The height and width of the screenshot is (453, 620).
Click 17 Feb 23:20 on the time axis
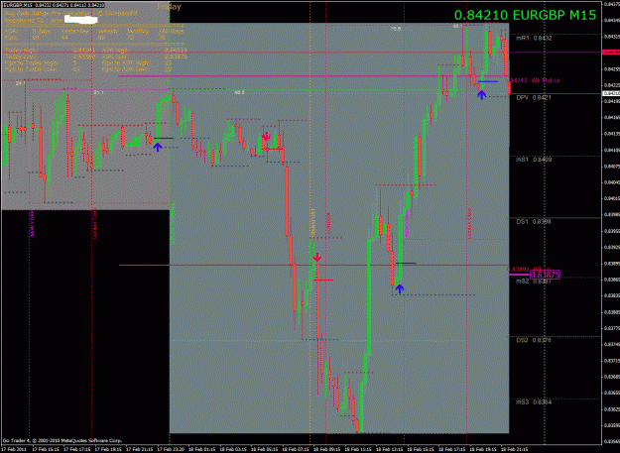(171, 449)
